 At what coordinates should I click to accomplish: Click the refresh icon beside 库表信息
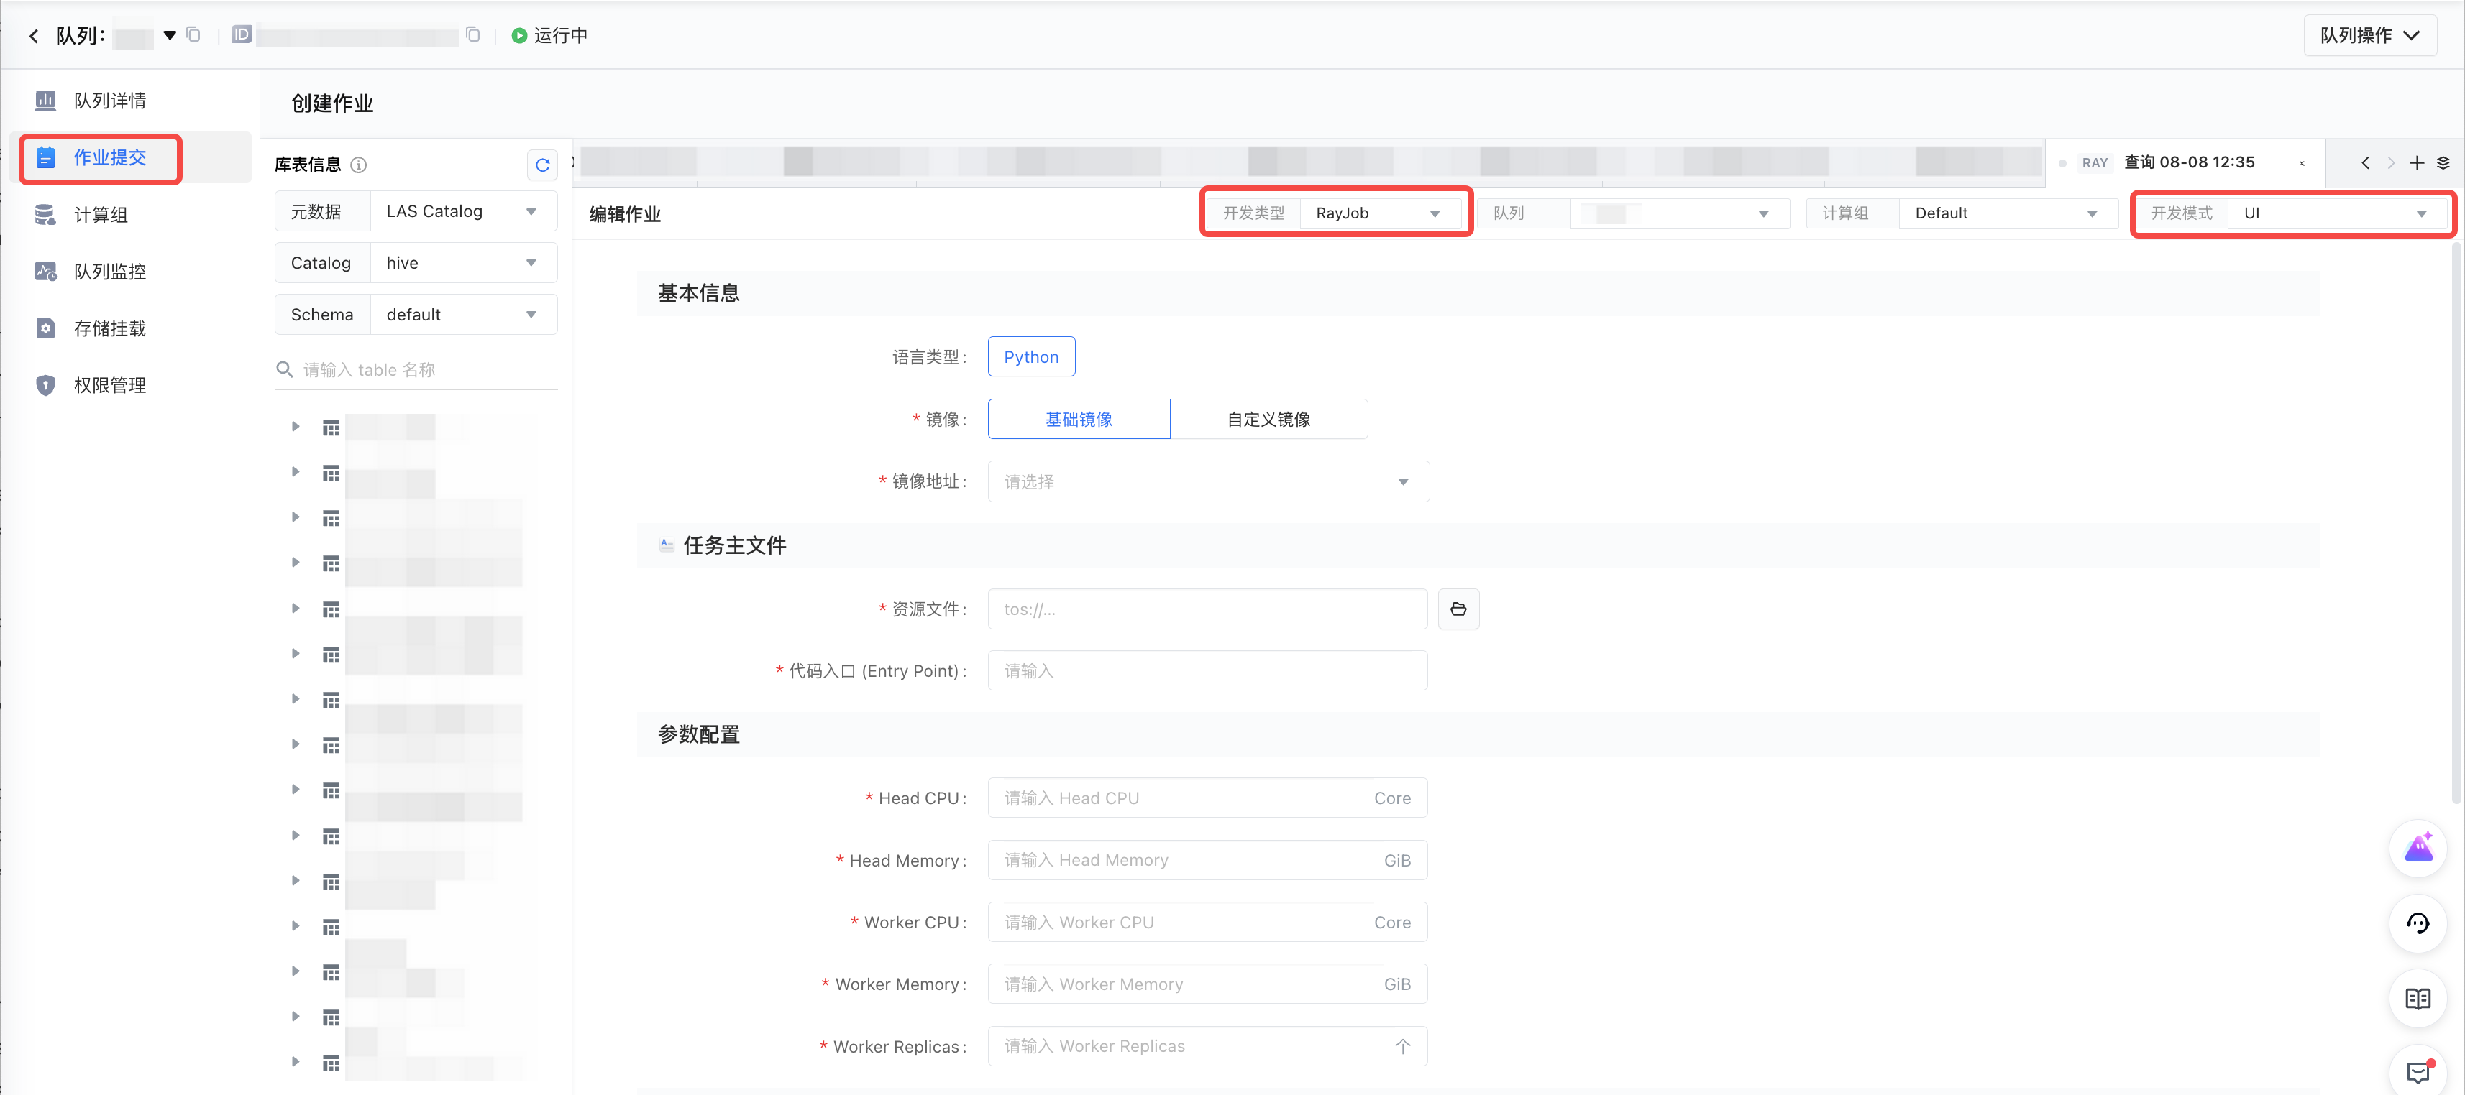[541, 165]
